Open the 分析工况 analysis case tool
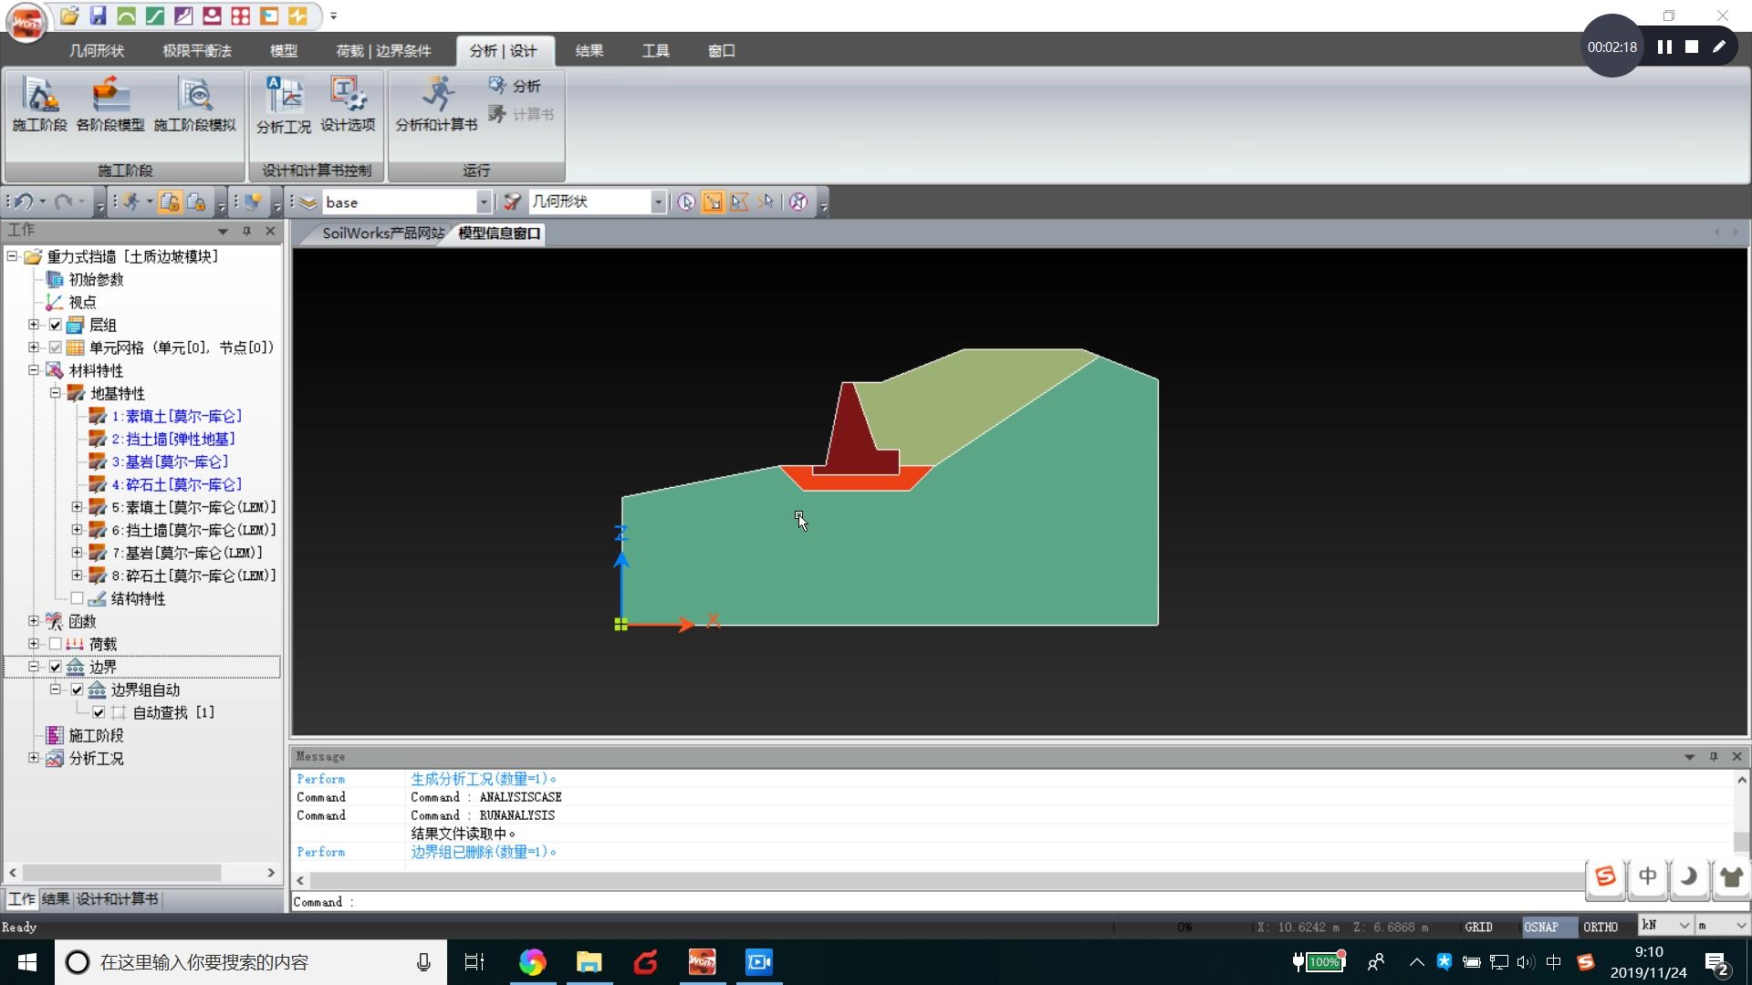This screenshot has height=985, width=1752. pos(284,104)
